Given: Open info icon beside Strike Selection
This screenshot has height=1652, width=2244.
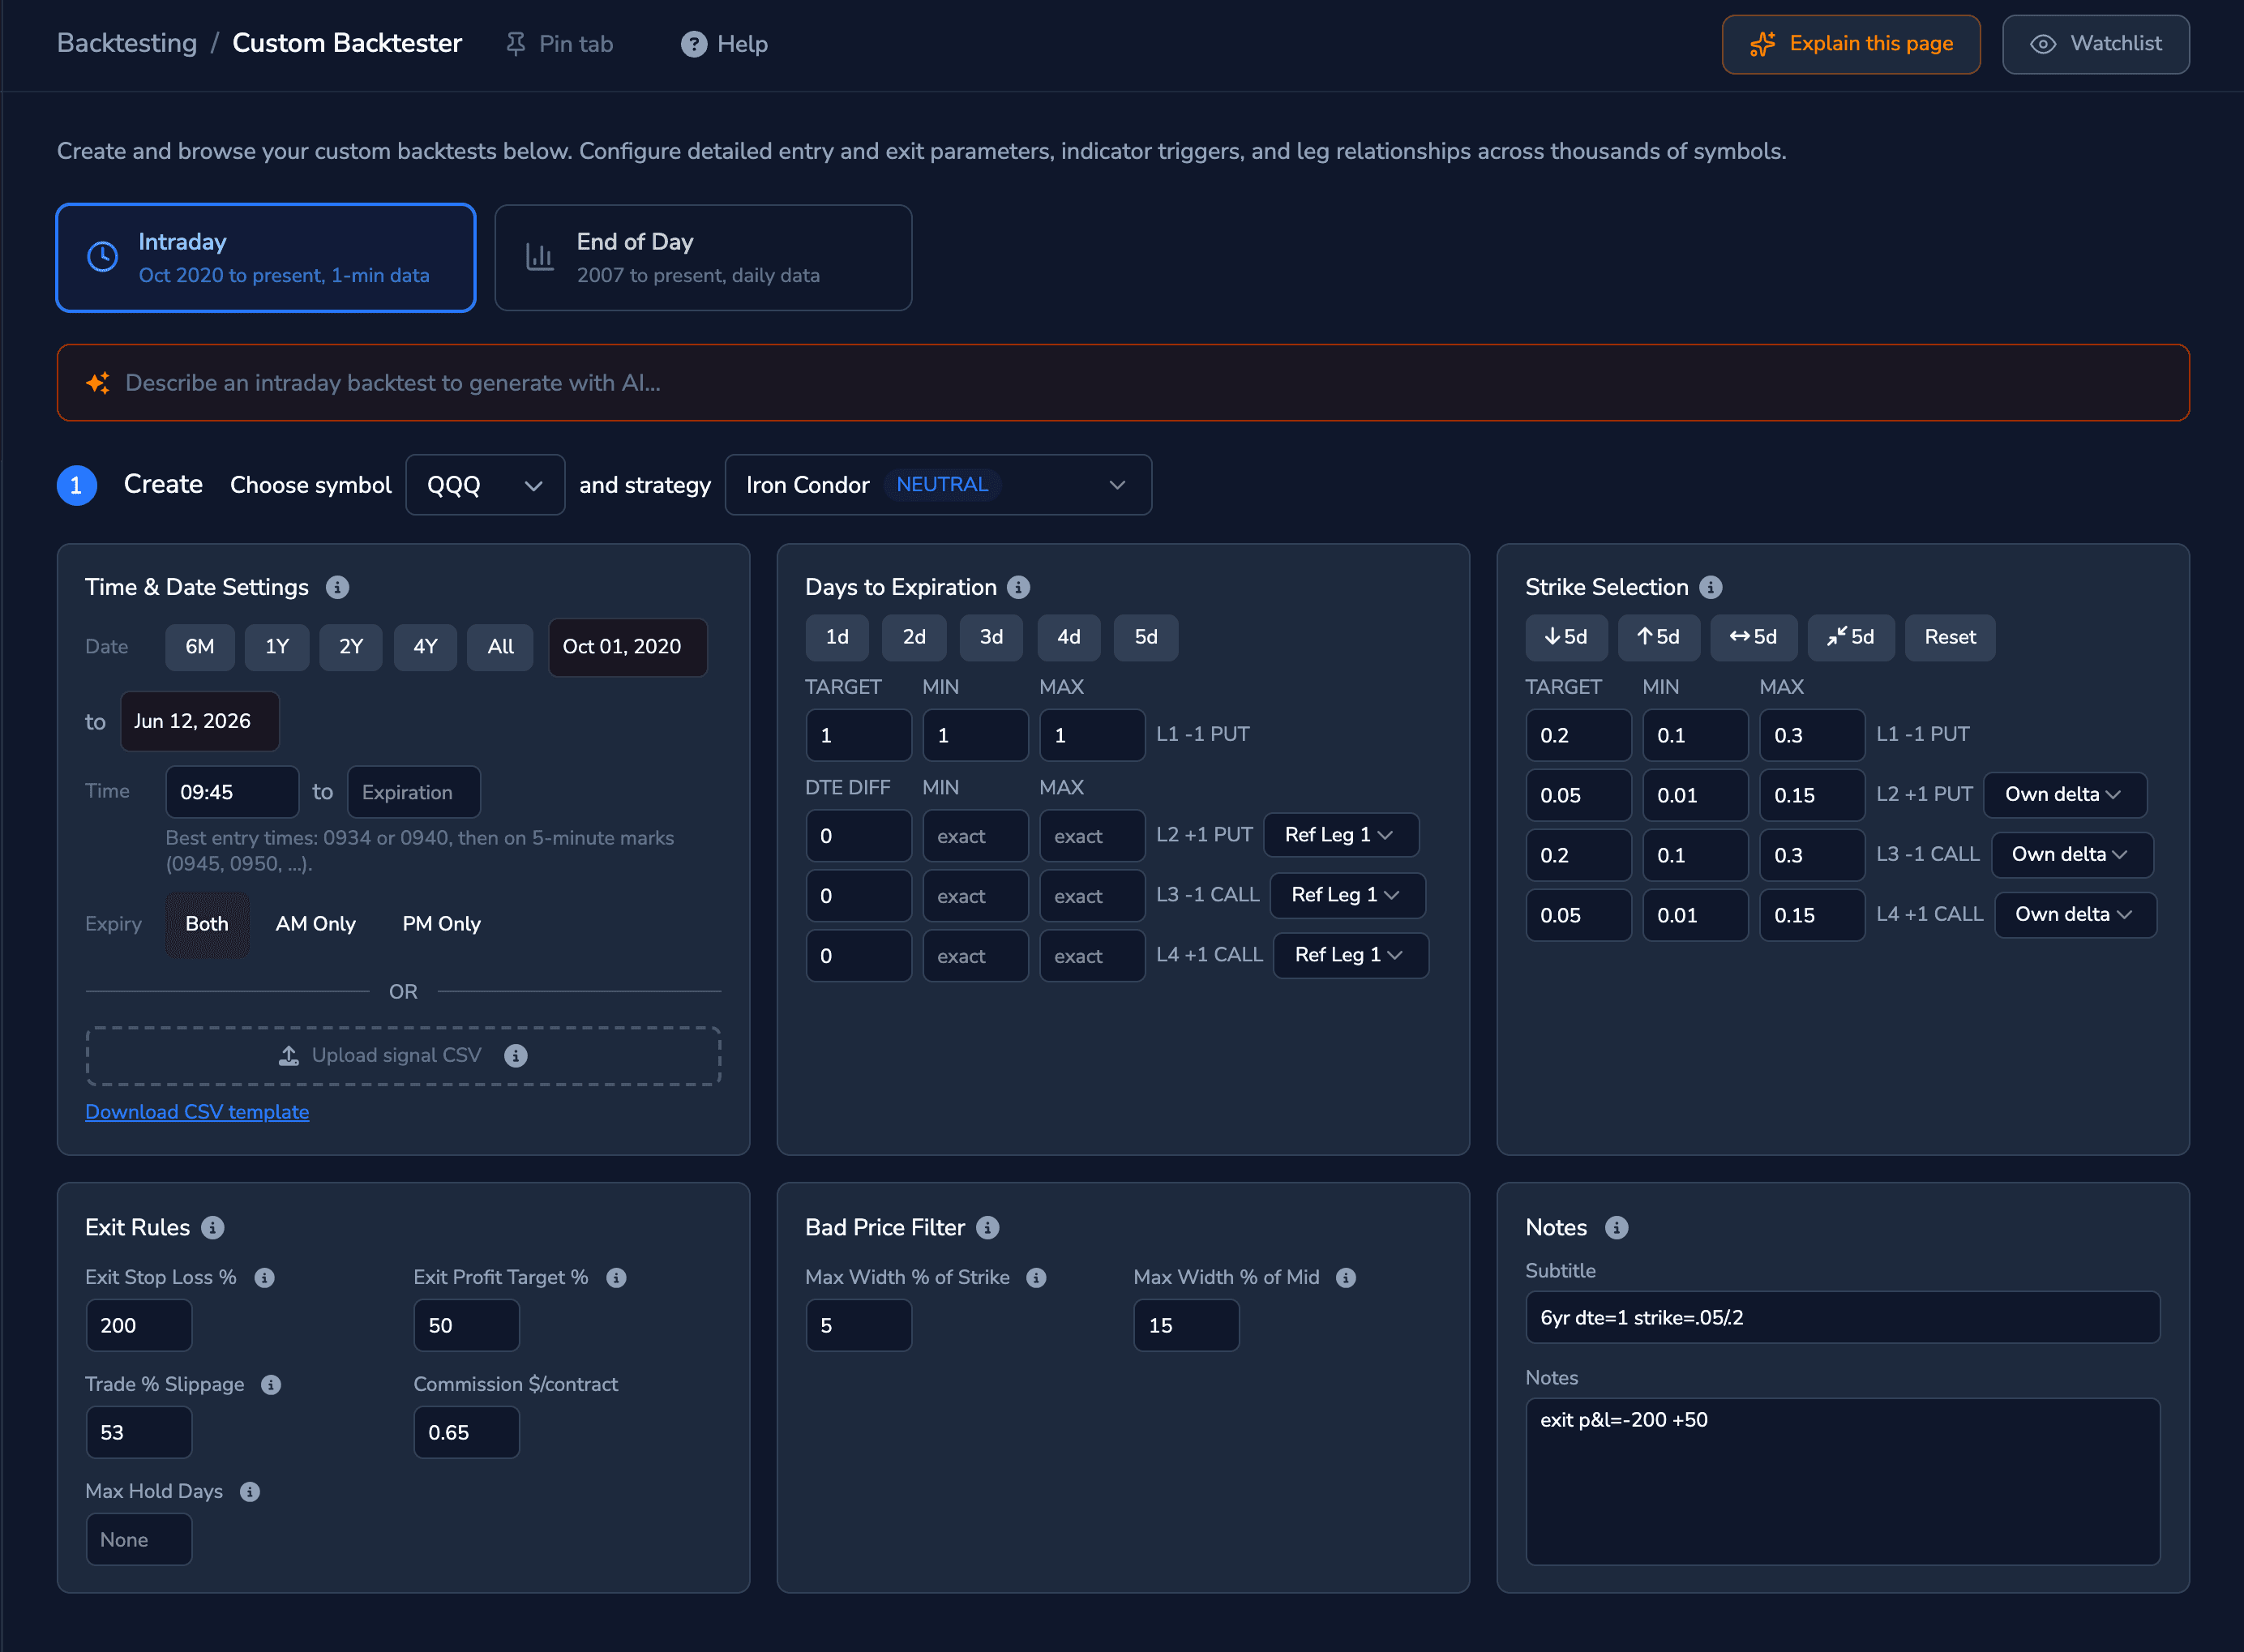Looking at the screenshot, I should 1711,587.
